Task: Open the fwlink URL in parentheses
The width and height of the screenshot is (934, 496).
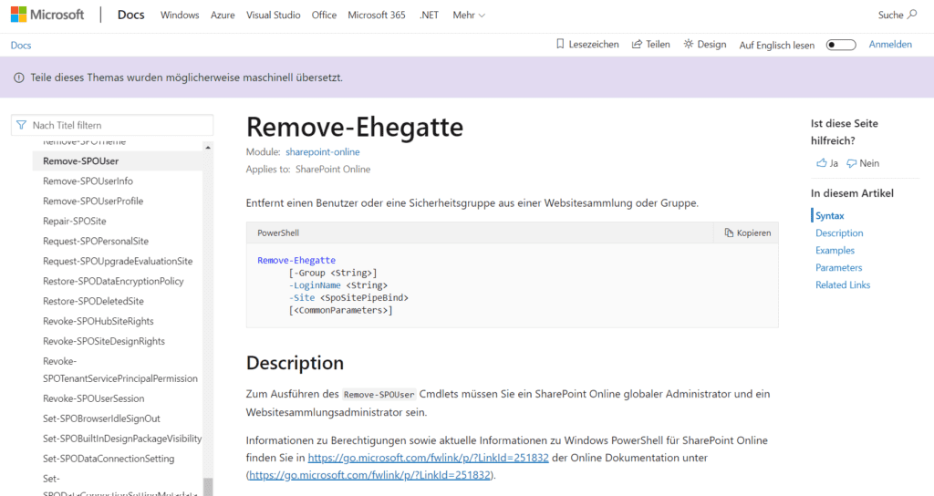Action: coord(370,474)
